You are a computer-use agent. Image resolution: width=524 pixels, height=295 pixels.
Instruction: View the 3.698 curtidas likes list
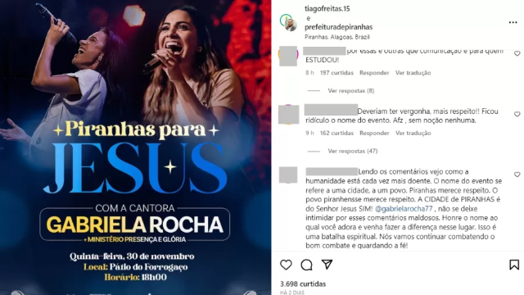[303, 284]
